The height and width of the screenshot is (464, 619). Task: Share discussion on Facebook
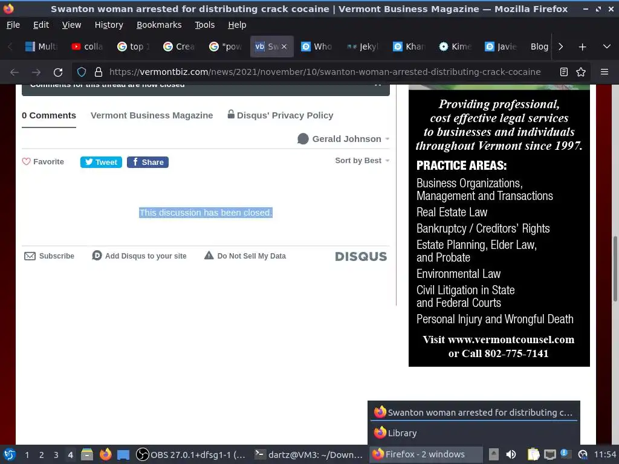tap(147, 162)
